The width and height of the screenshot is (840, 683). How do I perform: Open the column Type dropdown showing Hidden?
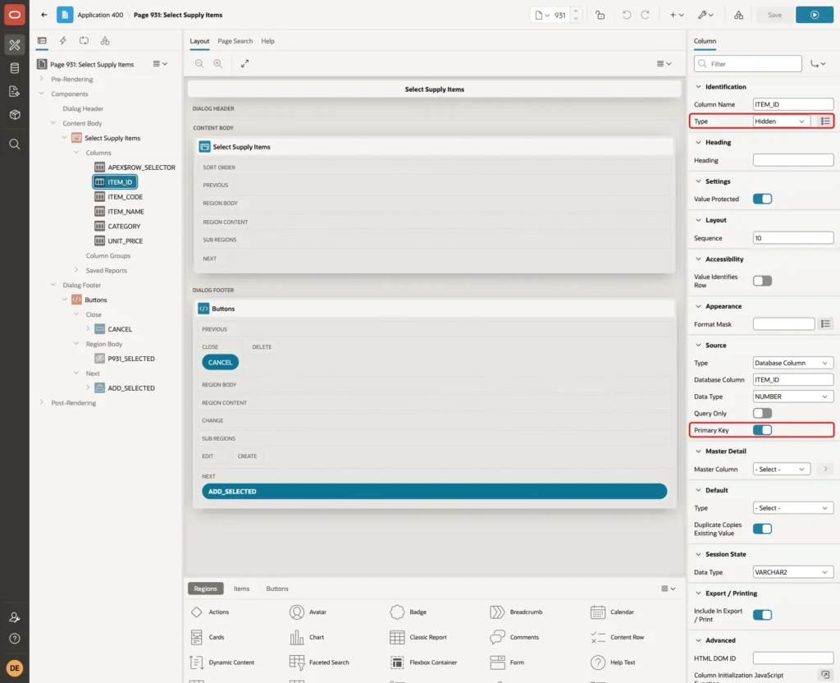click(781, 121)
